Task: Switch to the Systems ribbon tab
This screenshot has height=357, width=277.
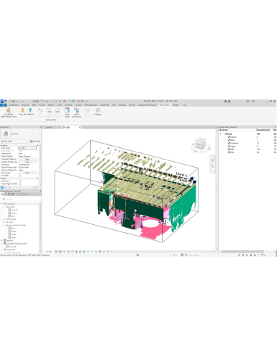Action: (51, 105)
